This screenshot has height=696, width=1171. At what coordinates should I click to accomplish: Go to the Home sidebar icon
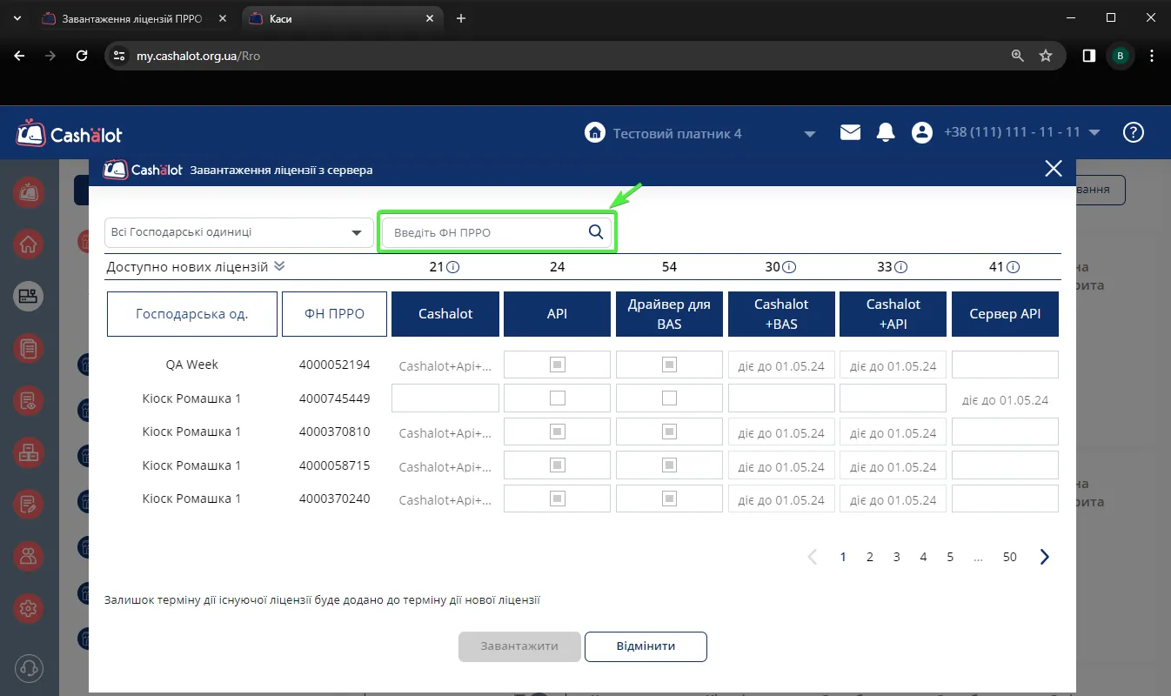[29, 244]
